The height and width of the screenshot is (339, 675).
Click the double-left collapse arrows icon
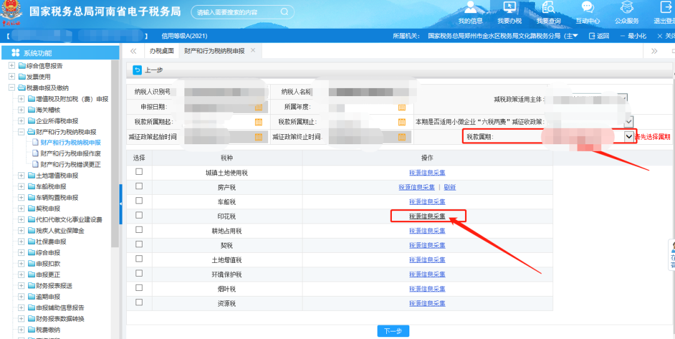(133, 51)
